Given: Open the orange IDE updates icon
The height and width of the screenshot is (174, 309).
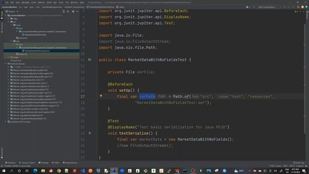Looking at the screenshot, I should 303,7.
